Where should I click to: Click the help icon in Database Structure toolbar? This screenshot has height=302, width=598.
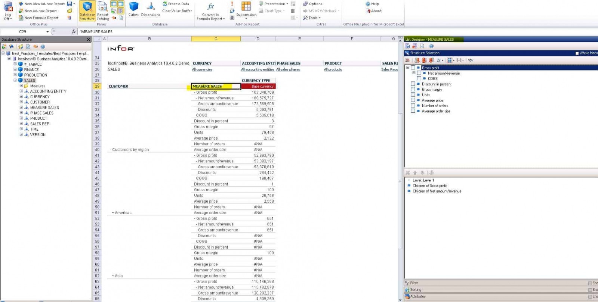pyautogui.click(x=43, y=47)
